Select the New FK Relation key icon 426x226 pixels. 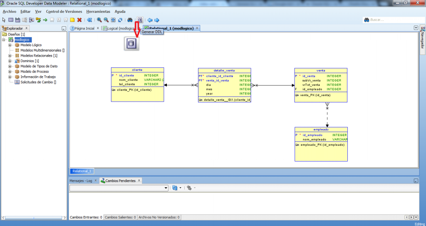coord(38,20)
